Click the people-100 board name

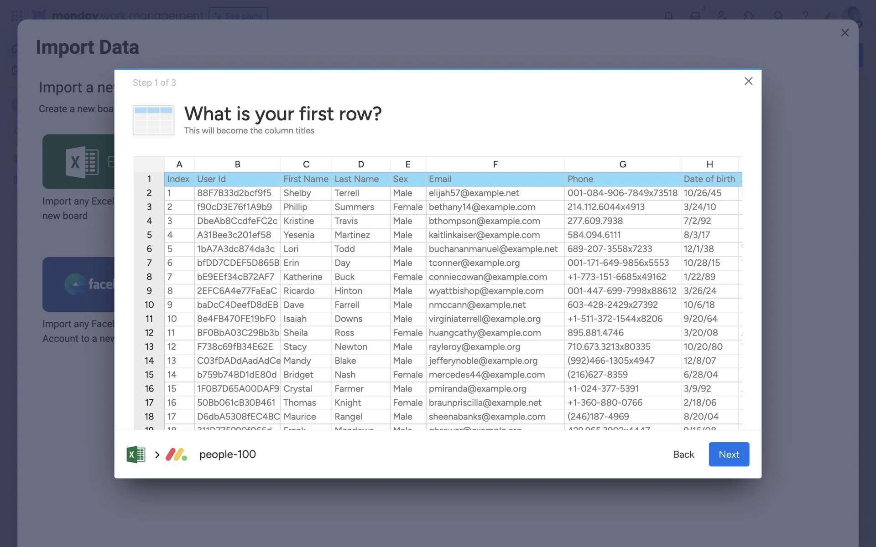tap(227, 454)
